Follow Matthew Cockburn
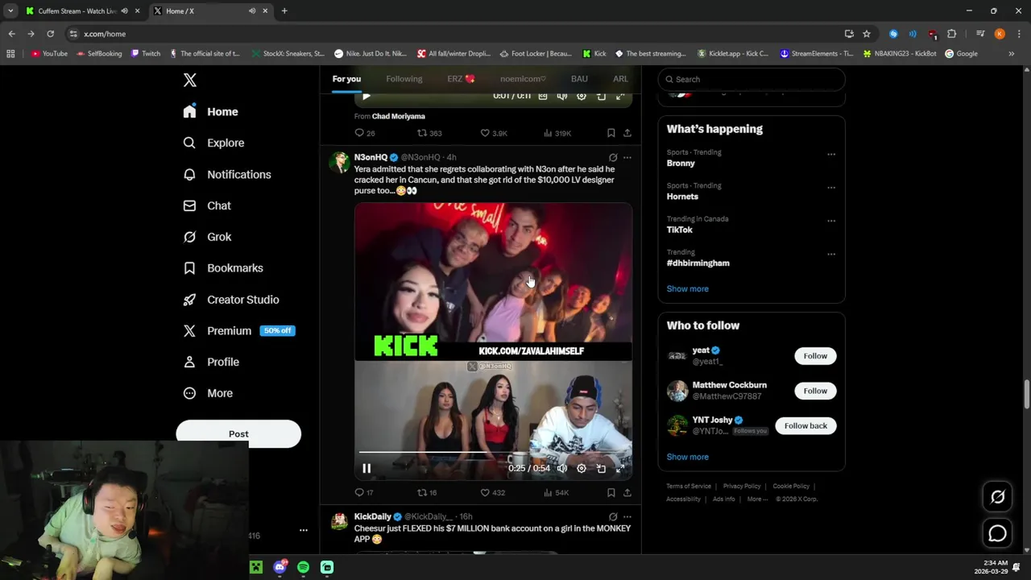 (x=815, y=391)
